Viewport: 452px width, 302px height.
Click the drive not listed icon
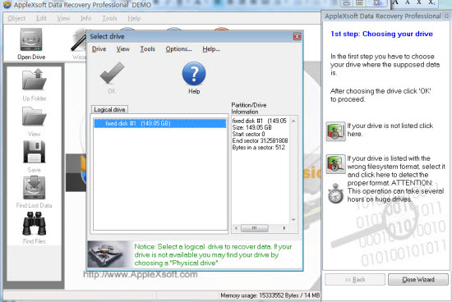[x=335, y=131]
